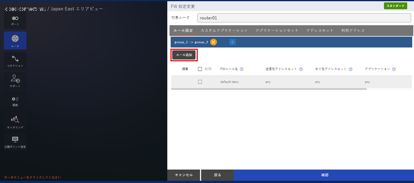The height and width of the screenshot is (183, 414).
Task: Select the group_1 -> group_2 tab
Action: tap(191, 42)
